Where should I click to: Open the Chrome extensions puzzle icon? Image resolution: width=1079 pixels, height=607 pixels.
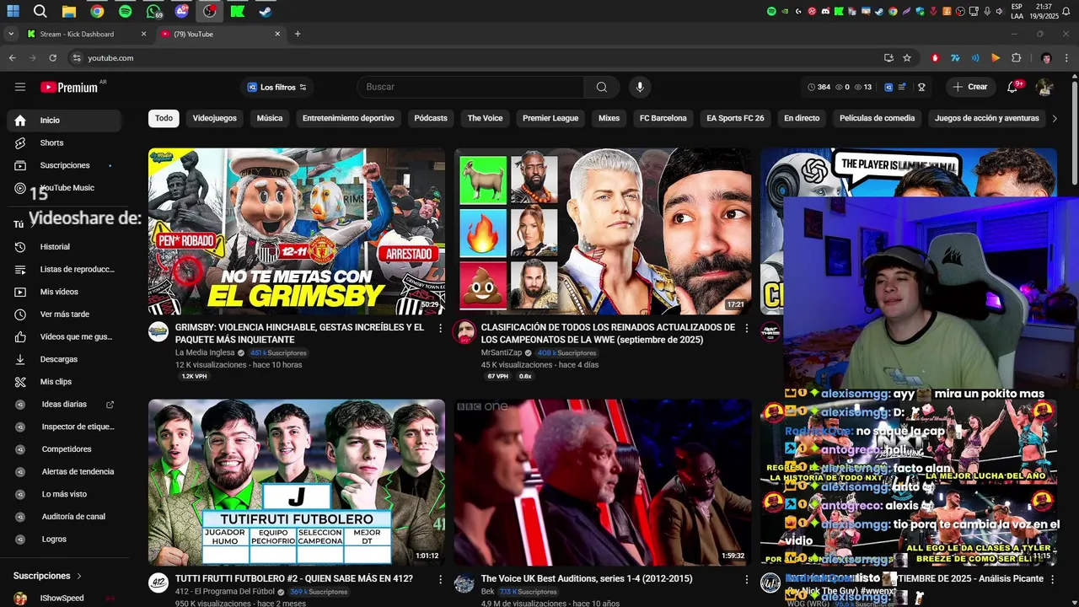point(1016,58)
